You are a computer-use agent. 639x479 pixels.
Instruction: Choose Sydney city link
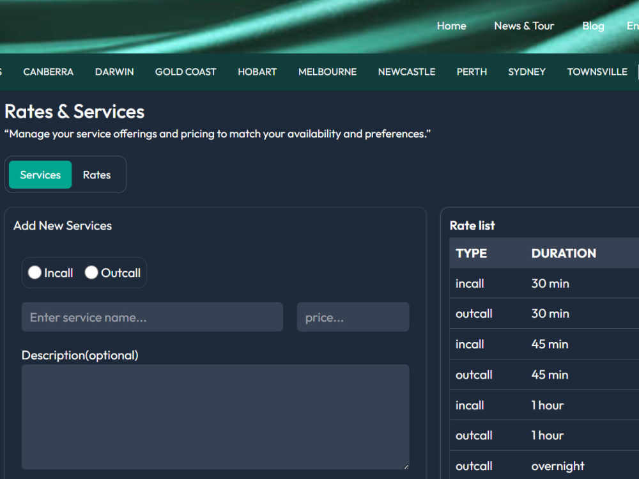(527, 72)
